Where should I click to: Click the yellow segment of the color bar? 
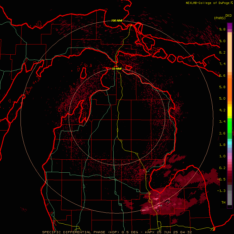coord(230,111)
